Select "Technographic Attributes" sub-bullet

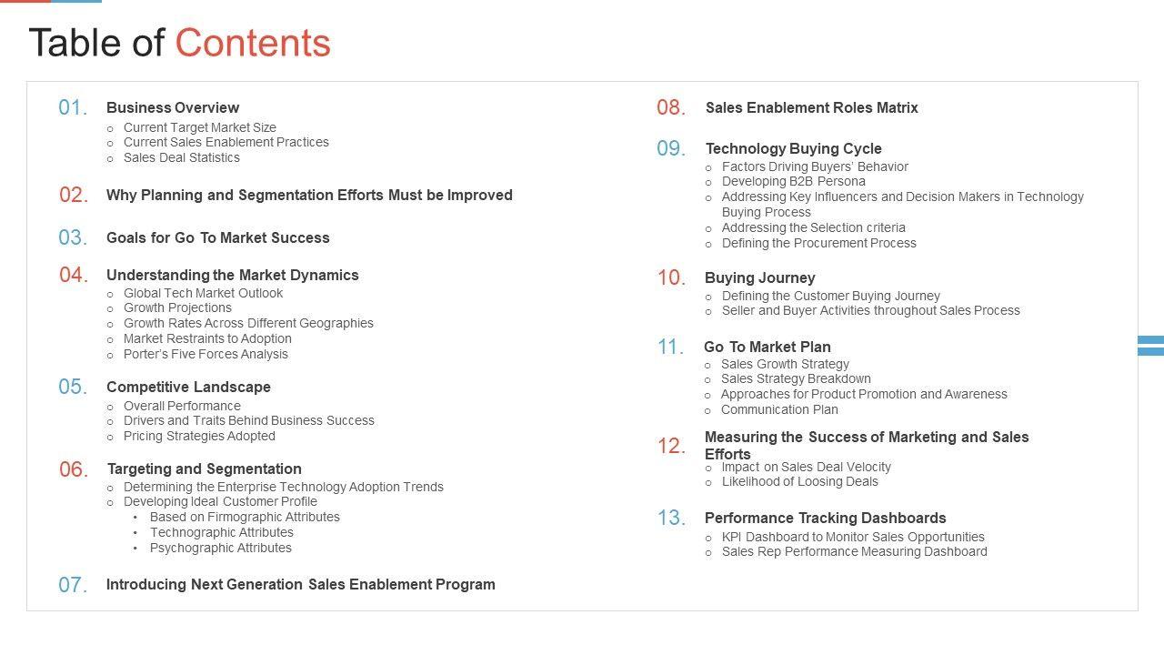221,532
